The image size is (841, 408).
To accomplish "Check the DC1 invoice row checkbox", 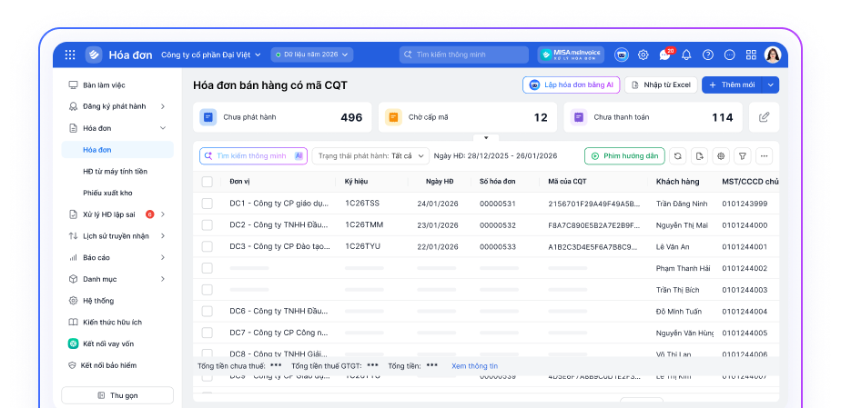I will click(207, 204).
